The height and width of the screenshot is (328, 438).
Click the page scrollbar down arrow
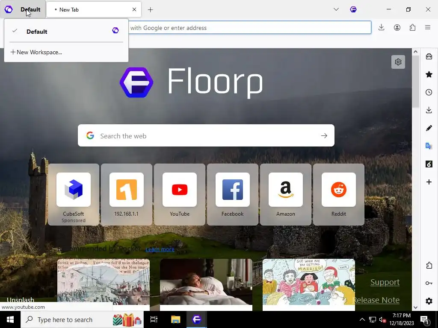pyautogui.click(x=416, y=307)
